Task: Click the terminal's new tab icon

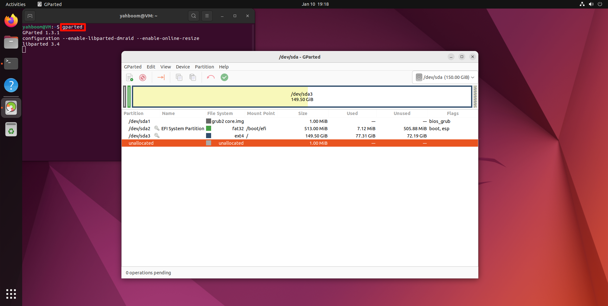Action: click(x=30, y=16)
